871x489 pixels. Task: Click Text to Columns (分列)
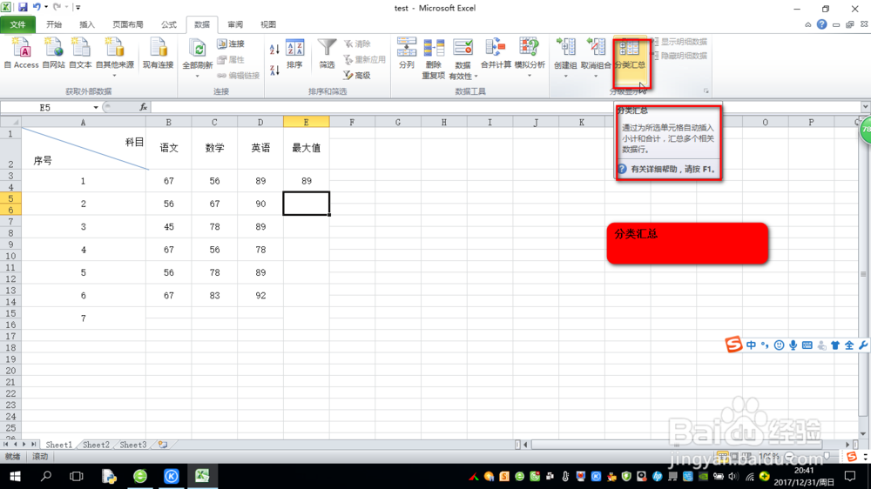[407, 54]
